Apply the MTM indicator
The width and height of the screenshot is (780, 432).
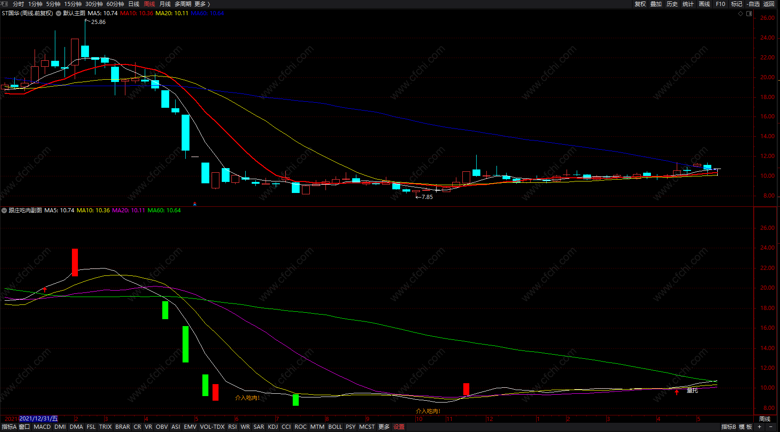317,427
